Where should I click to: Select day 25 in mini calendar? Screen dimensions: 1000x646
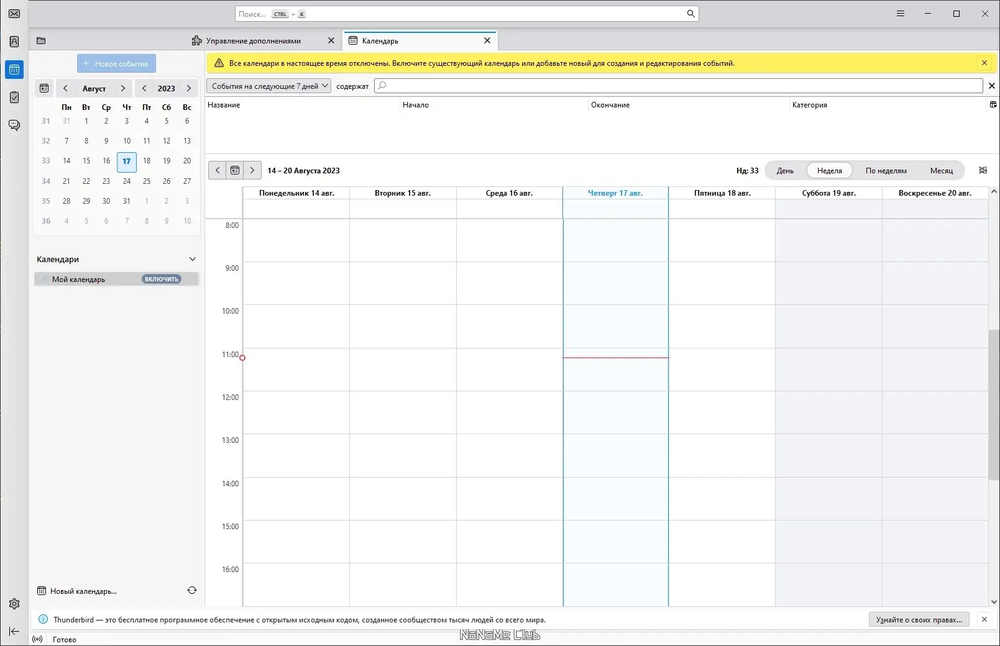pos(147,181)
